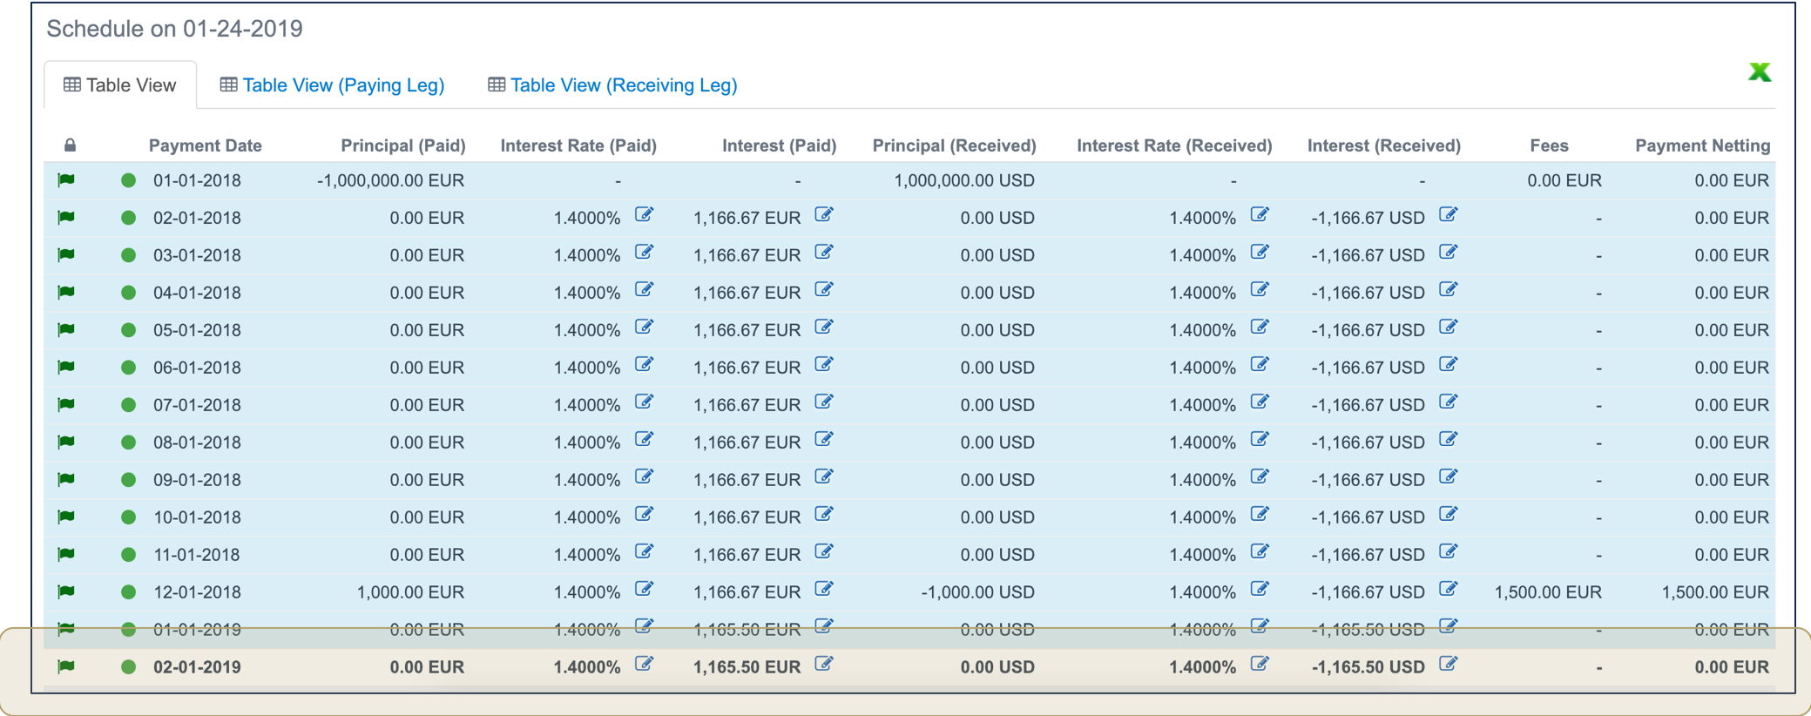Edit the paid interest amount for 09-01-2018
This screenshot has height=716, width=1811.
tap(823, 477)
